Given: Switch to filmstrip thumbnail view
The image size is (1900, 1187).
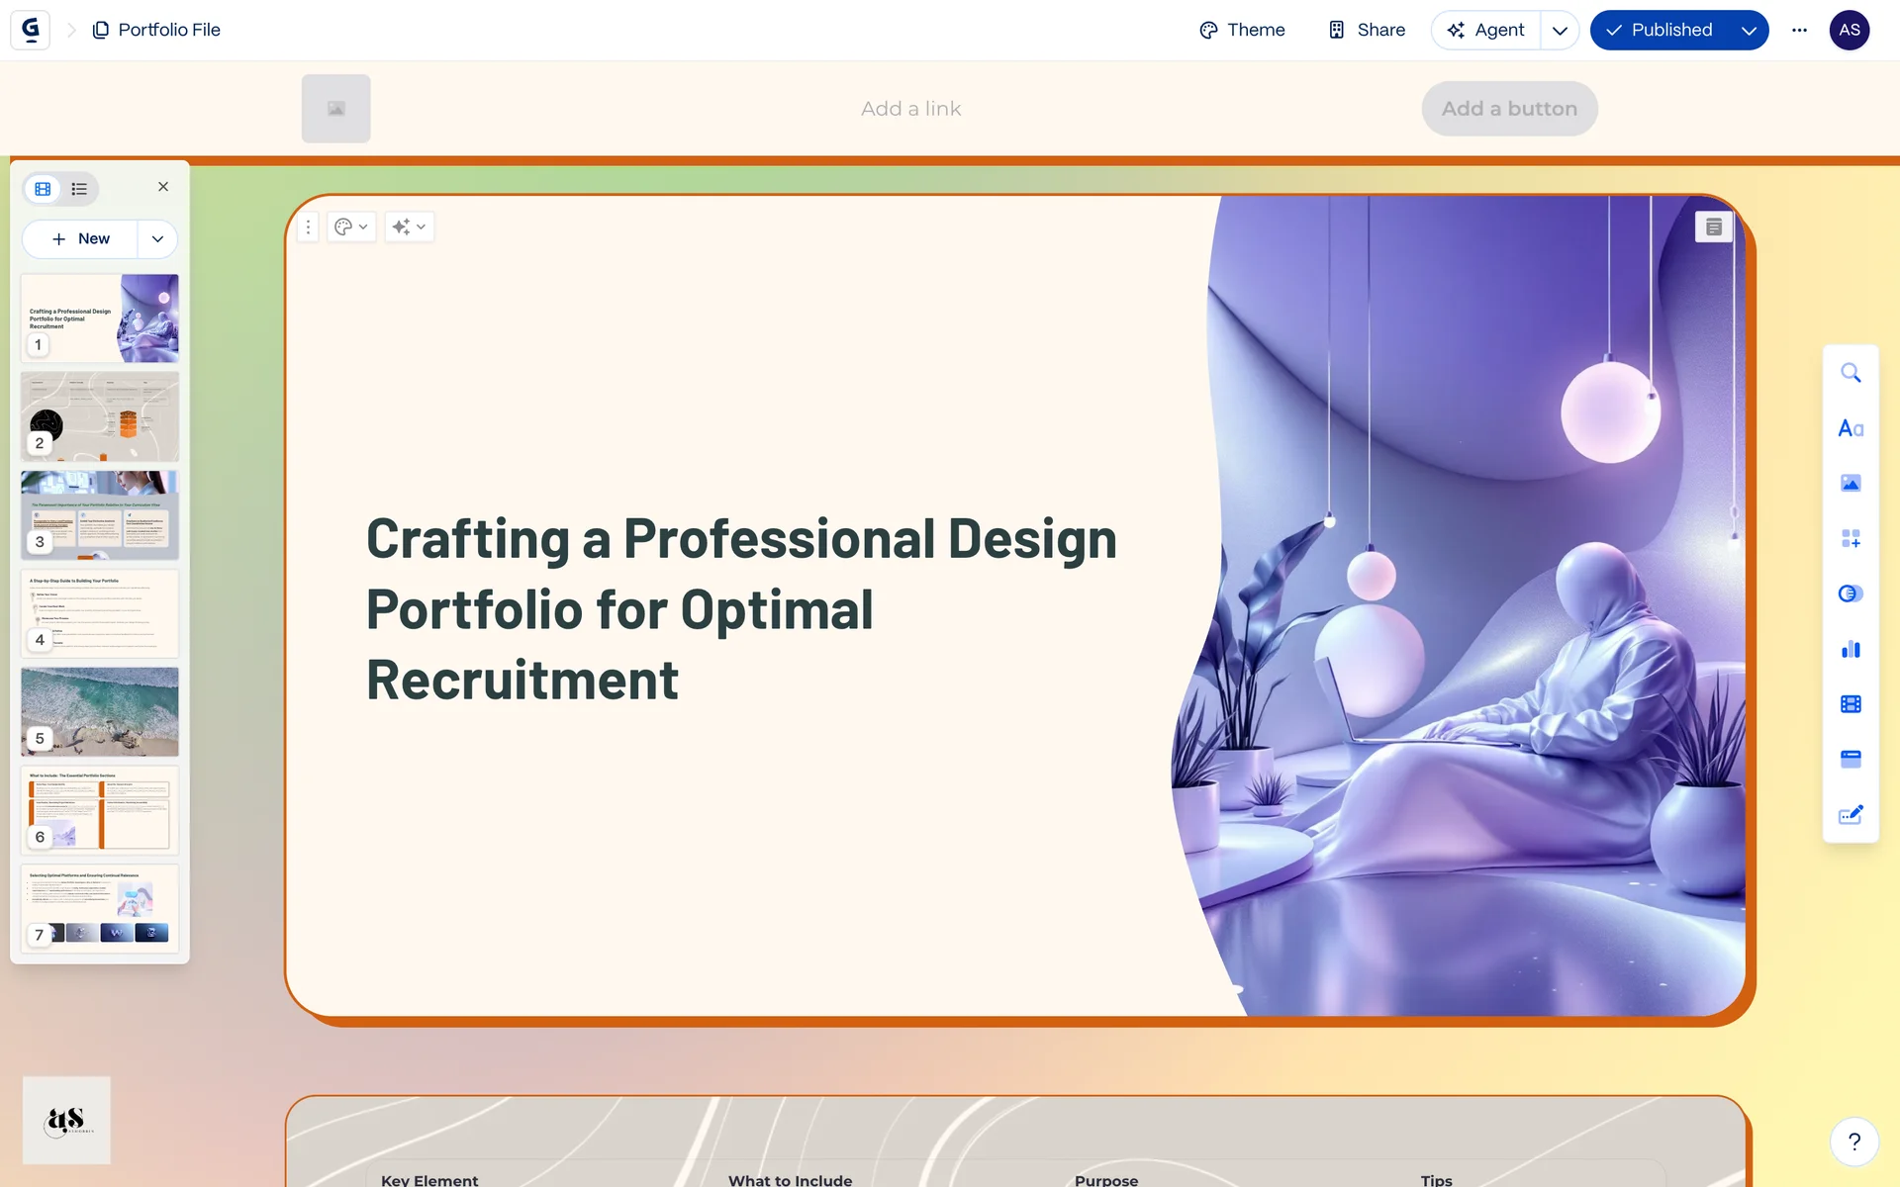Looking at the screenshot, I should tap(43, 189).
